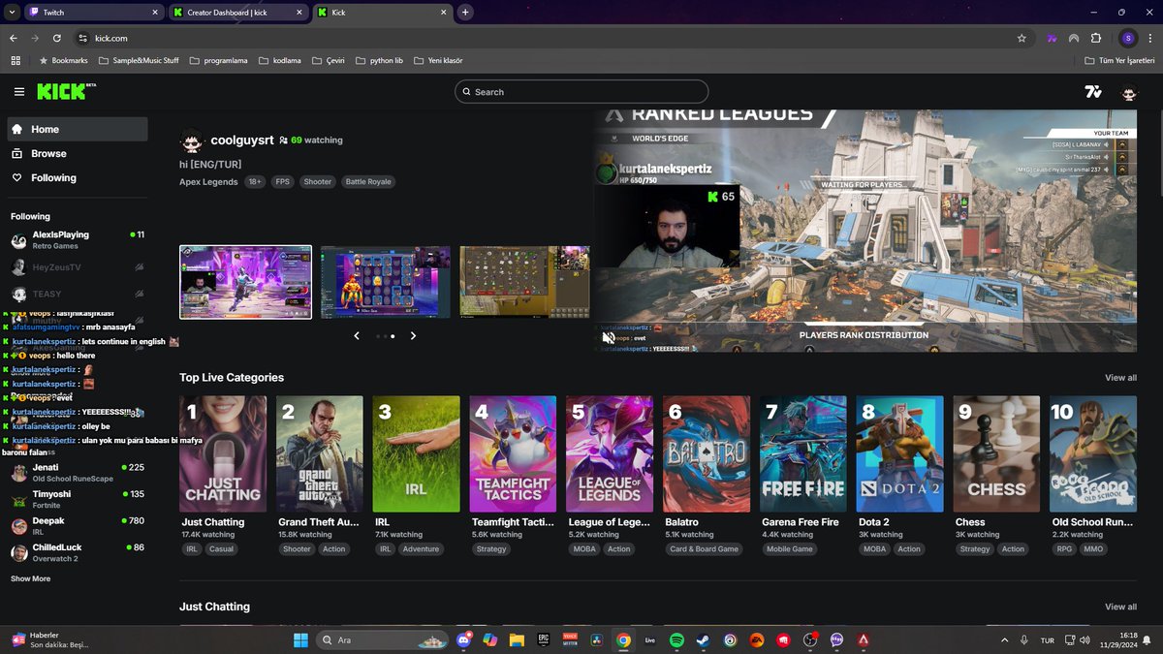Open the tab search dropdown arrow

(x=13, y=12)
